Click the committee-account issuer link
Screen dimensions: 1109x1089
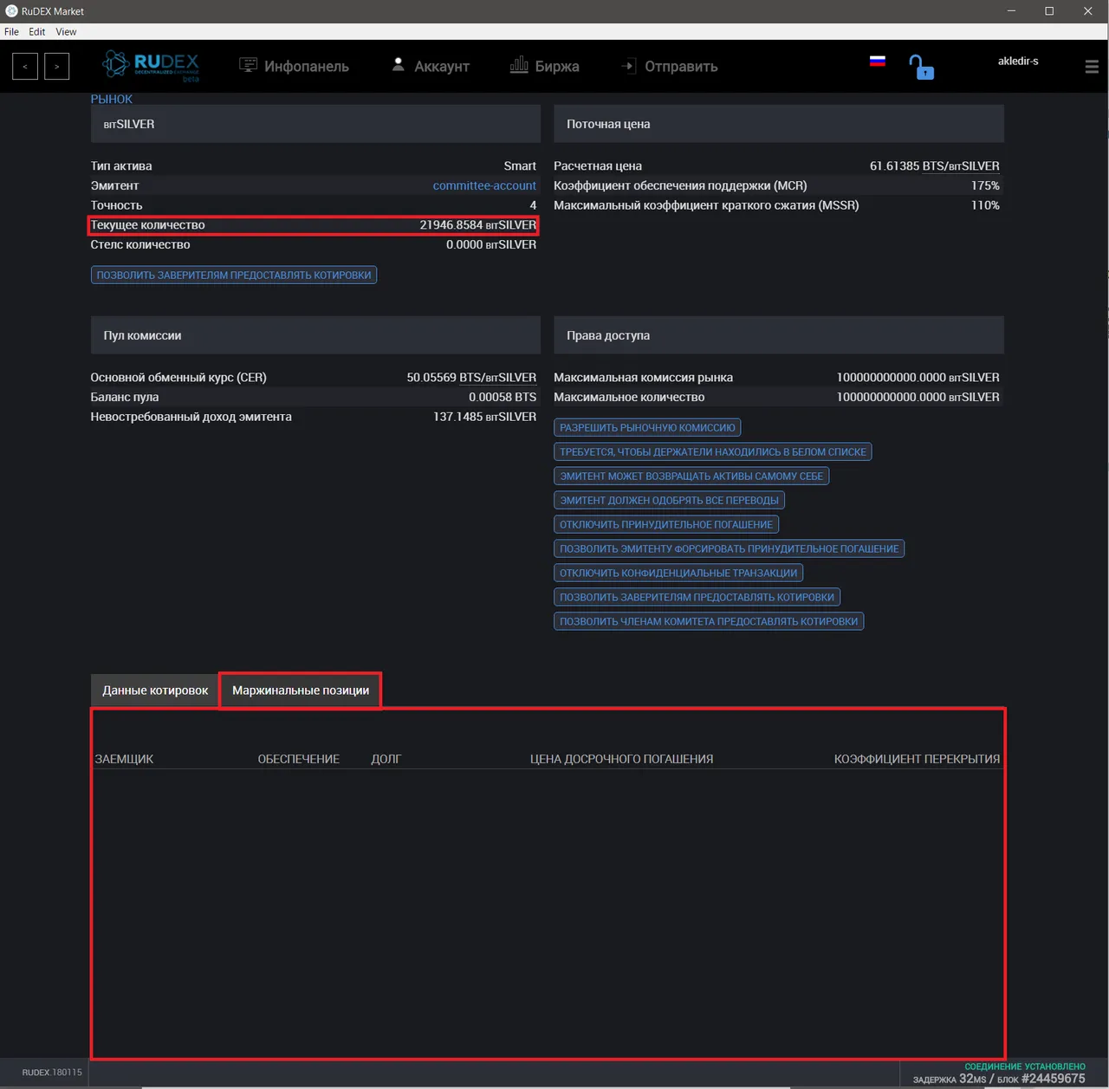(484, 185)
